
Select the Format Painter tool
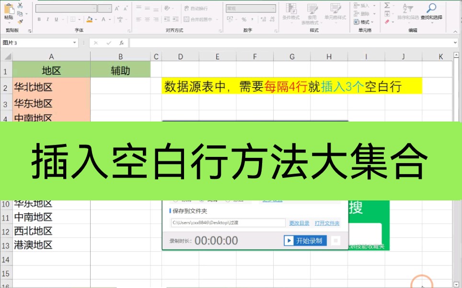tap(19, 22)
